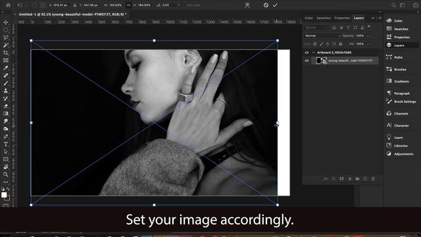Select the Untitled-1 document tab

click(x=72, y=14)
